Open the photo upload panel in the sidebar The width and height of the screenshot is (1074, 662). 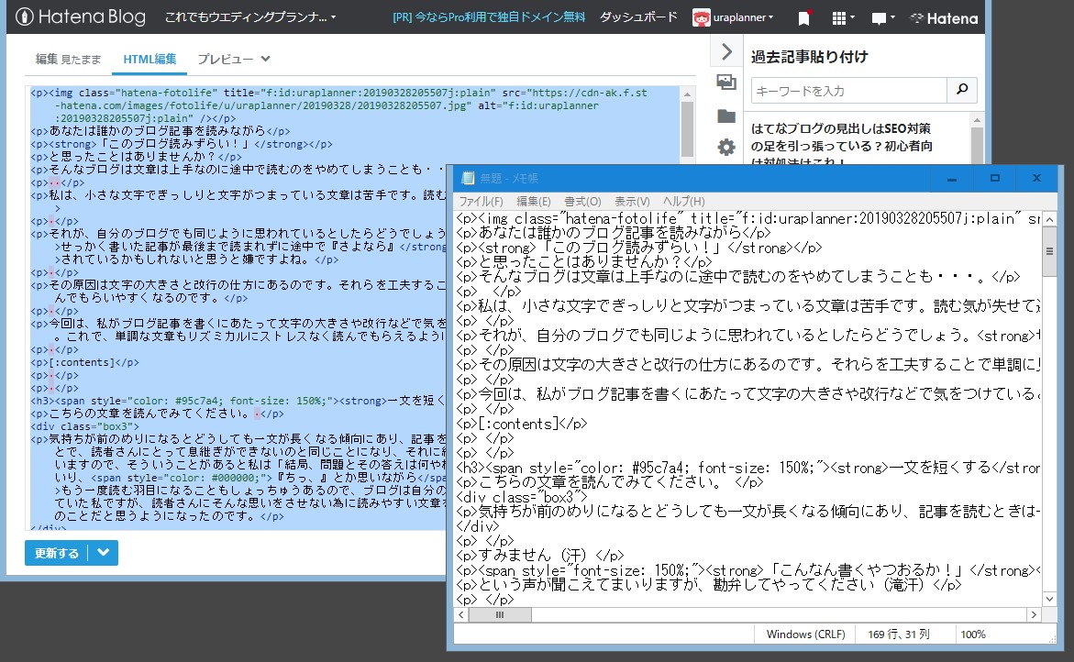[x=725, y=83]
